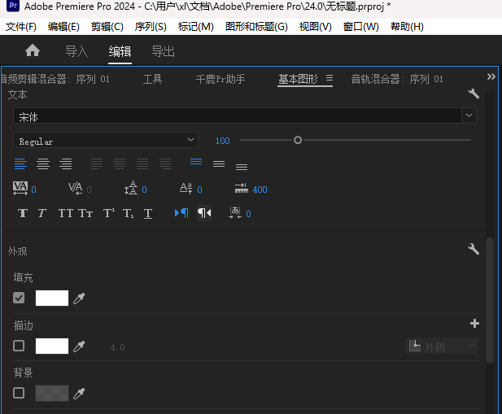The width and height of the screenshot is (502, 414).
Task: Add another stroke with plus icon
Action: (474, 324)
